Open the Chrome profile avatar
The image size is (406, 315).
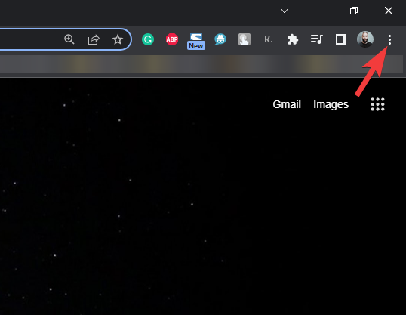tap(365, 39)
